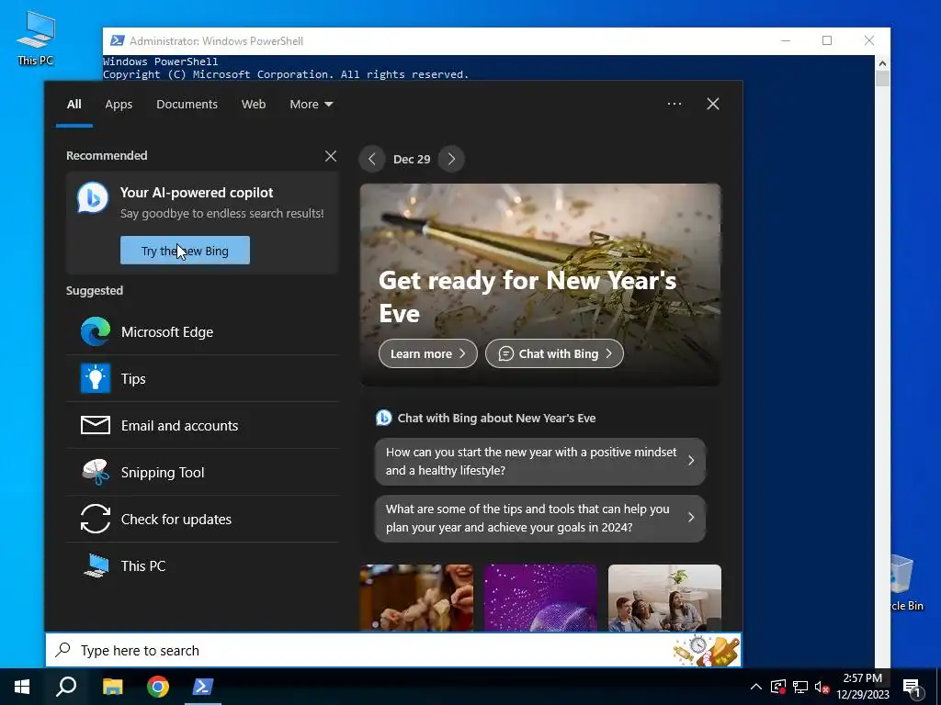Click Learn more on New Year's card
The image size is (941, 705).
pos(428,353)
